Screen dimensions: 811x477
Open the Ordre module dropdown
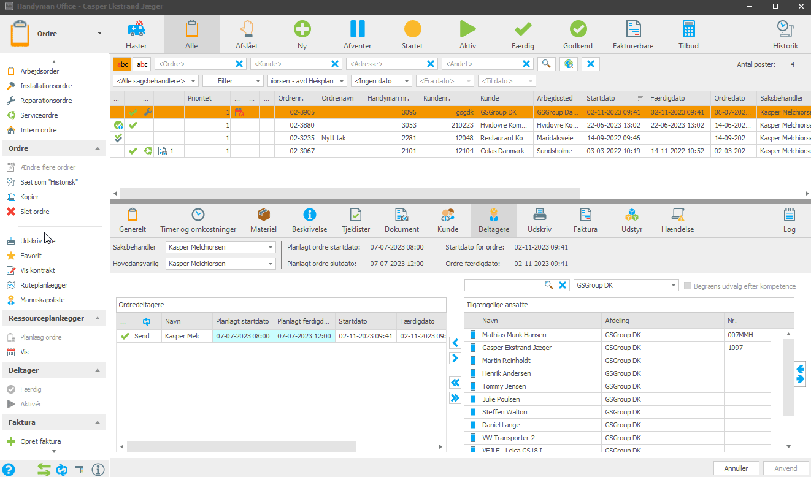coord(99,34)
